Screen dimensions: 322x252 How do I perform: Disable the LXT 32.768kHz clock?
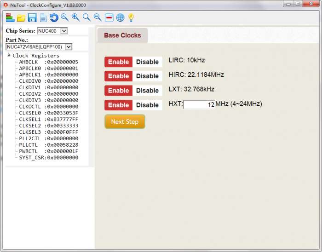tap(147, 91)
